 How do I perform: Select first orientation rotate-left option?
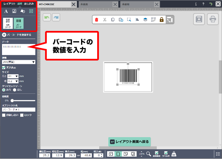[x=111, y=154]
